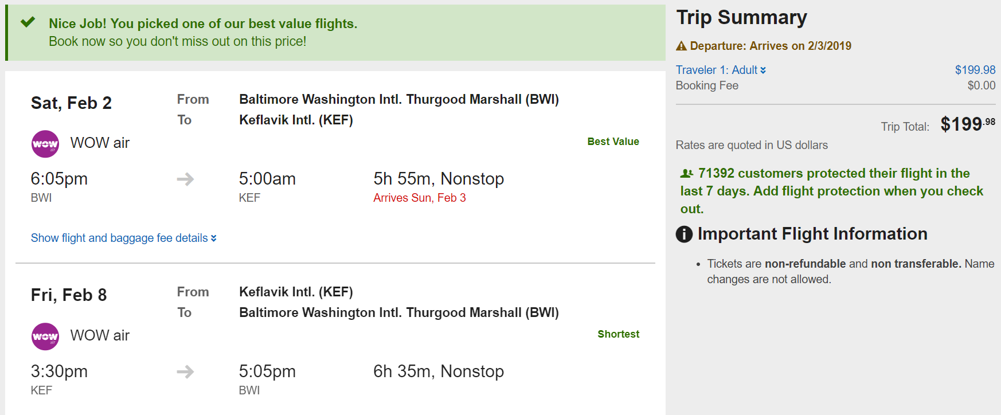
Task: Click the departure warning triangle icon
Action: point(681,46)
